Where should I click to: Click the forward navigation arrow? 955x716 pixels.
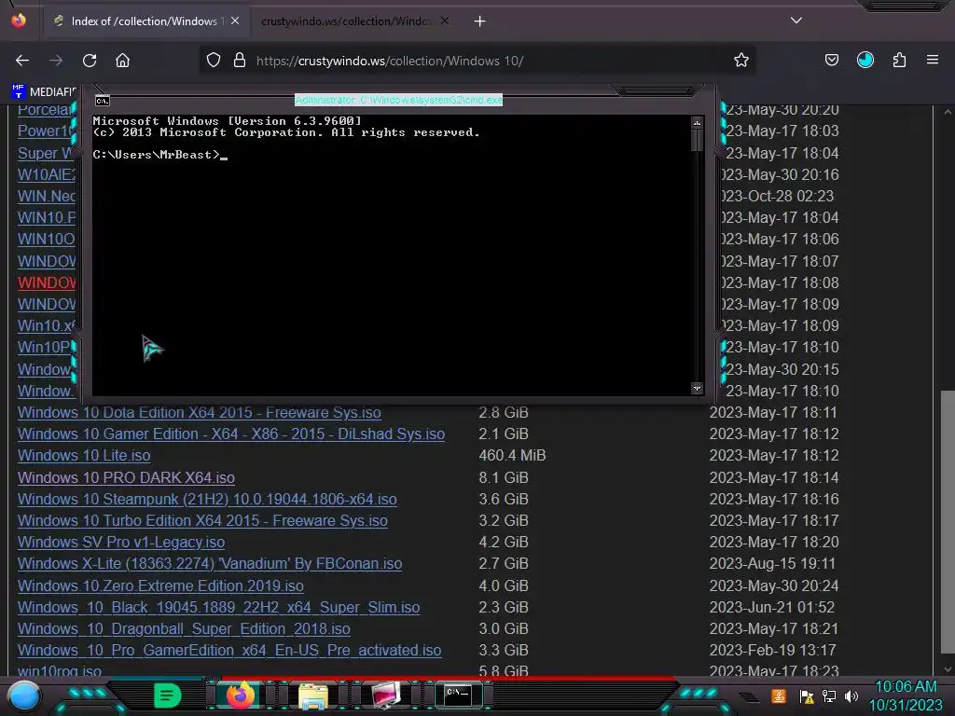(x=56, y=61)
